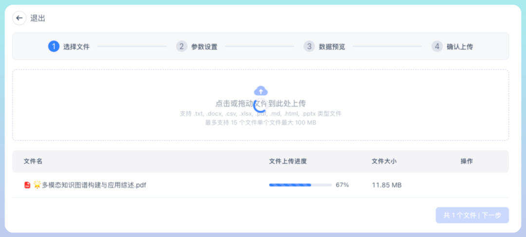The height and width of the screenshot is (237, 526).
Task: Click the 操作 column header
Action: [467, 161]
